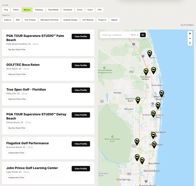
Task: Click Big-Box Retail Fitter tag under Delray Beach
Action: 17,128
